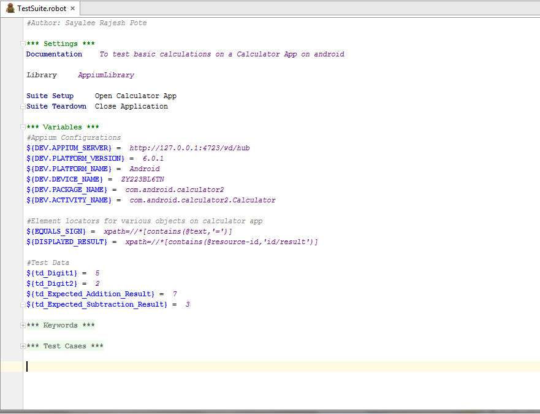The width and height of the screenshot is (540, 414).
Task: Collapse the Variables section fold marker
Action: pos(23,128)
